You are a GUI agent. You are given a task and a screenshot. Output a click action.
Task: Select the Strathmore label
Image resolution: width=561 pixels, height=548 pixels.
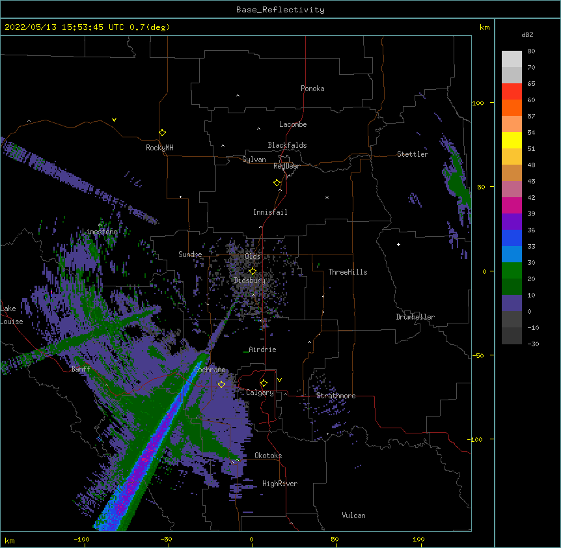tap(336, 396)
